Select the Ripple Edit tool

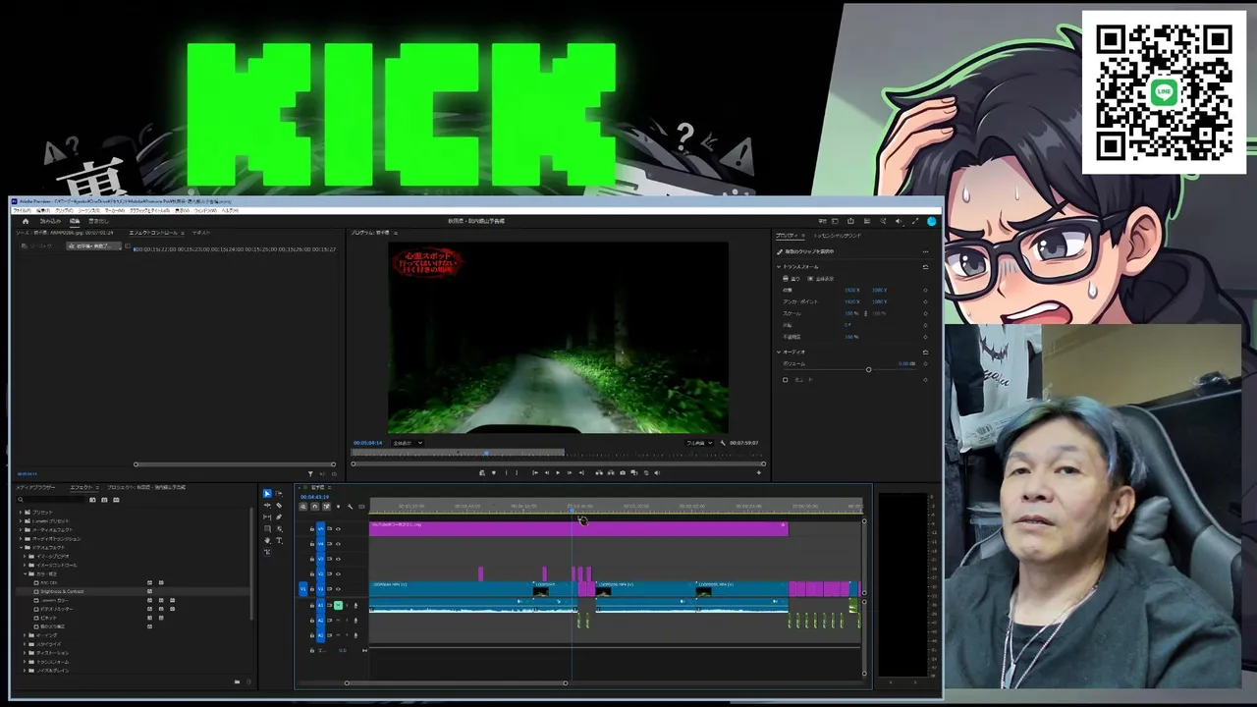pyautogui.click(x=267, y=505)
